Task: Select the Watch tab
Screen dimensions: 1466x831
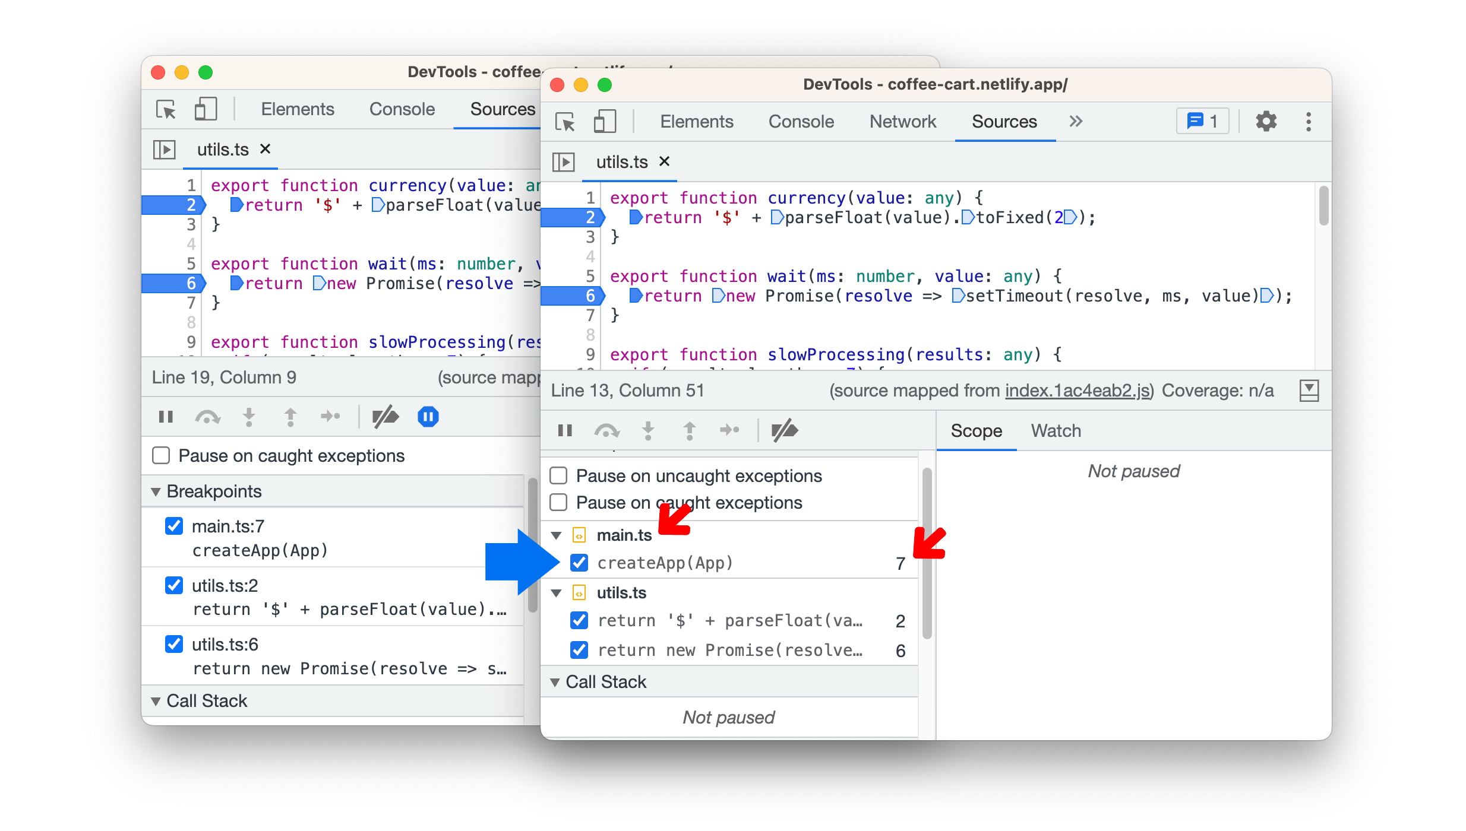Action: [1056, 430]
